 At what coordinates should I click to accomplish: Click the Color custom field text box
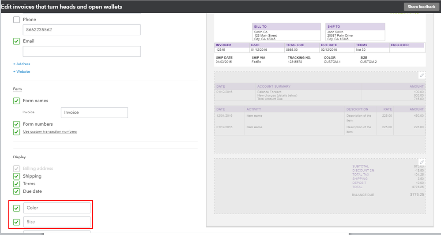[x=57, y=208]
